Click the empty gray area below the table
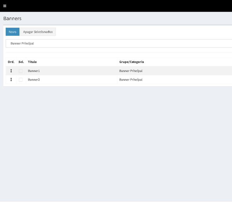 (116, 142)
